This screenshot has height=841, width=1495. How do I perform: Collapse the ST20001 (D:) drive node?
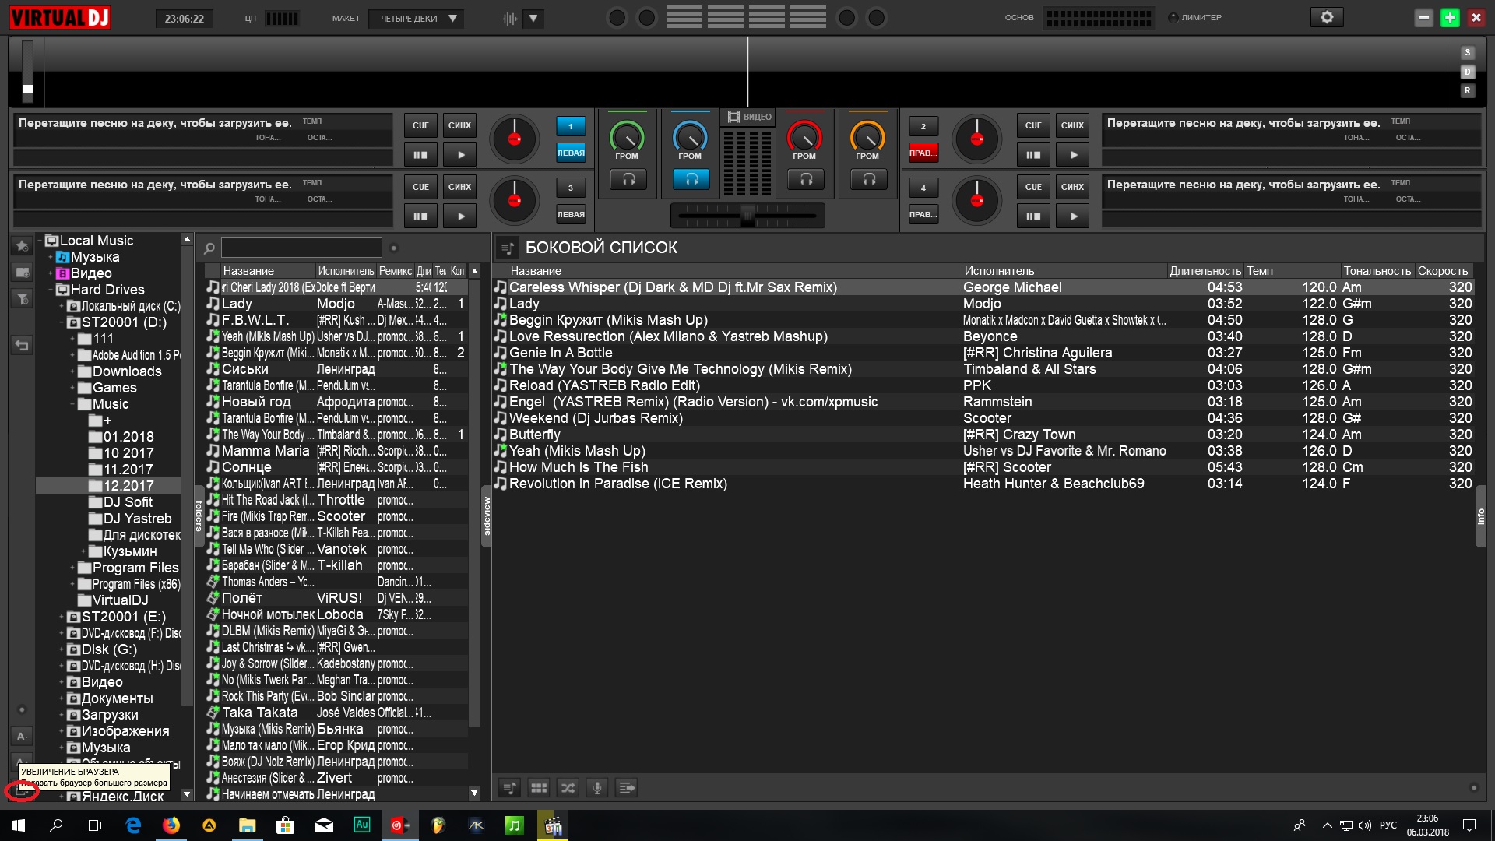click(x=62, y=322)
